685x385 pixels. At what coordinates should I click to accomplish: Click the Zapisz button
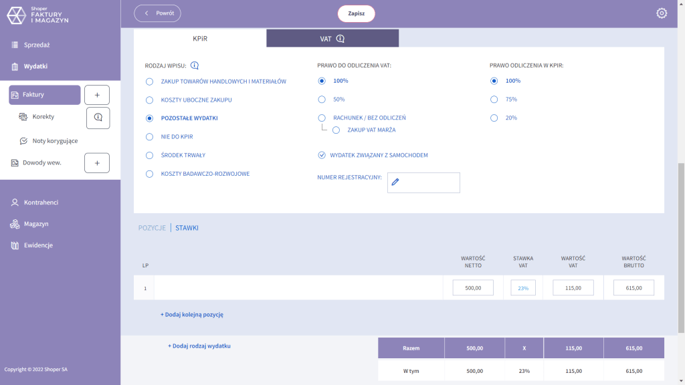point(356,13)
